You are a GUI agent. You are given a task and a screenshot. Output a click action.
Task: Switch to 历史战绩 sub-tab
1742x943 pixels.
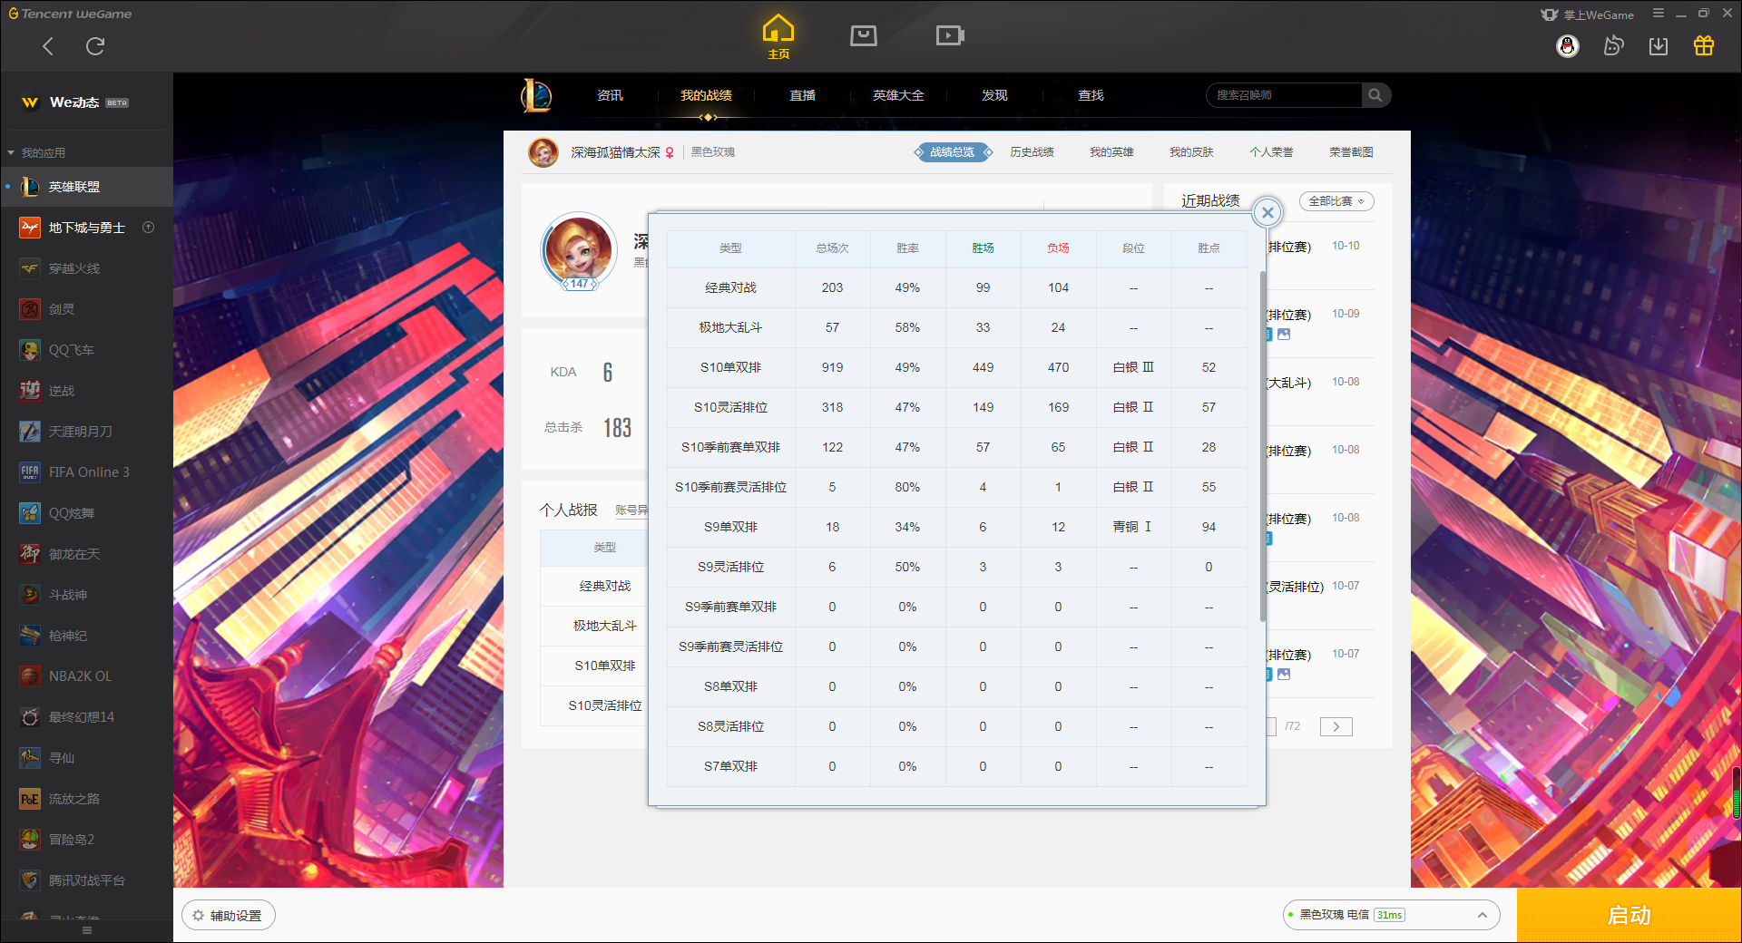coord(1032,152)
